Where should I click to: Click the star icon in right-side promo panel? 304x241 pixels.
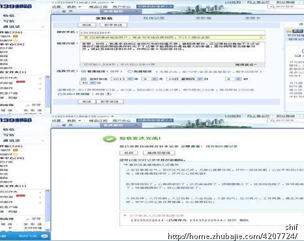coord(289,31)
